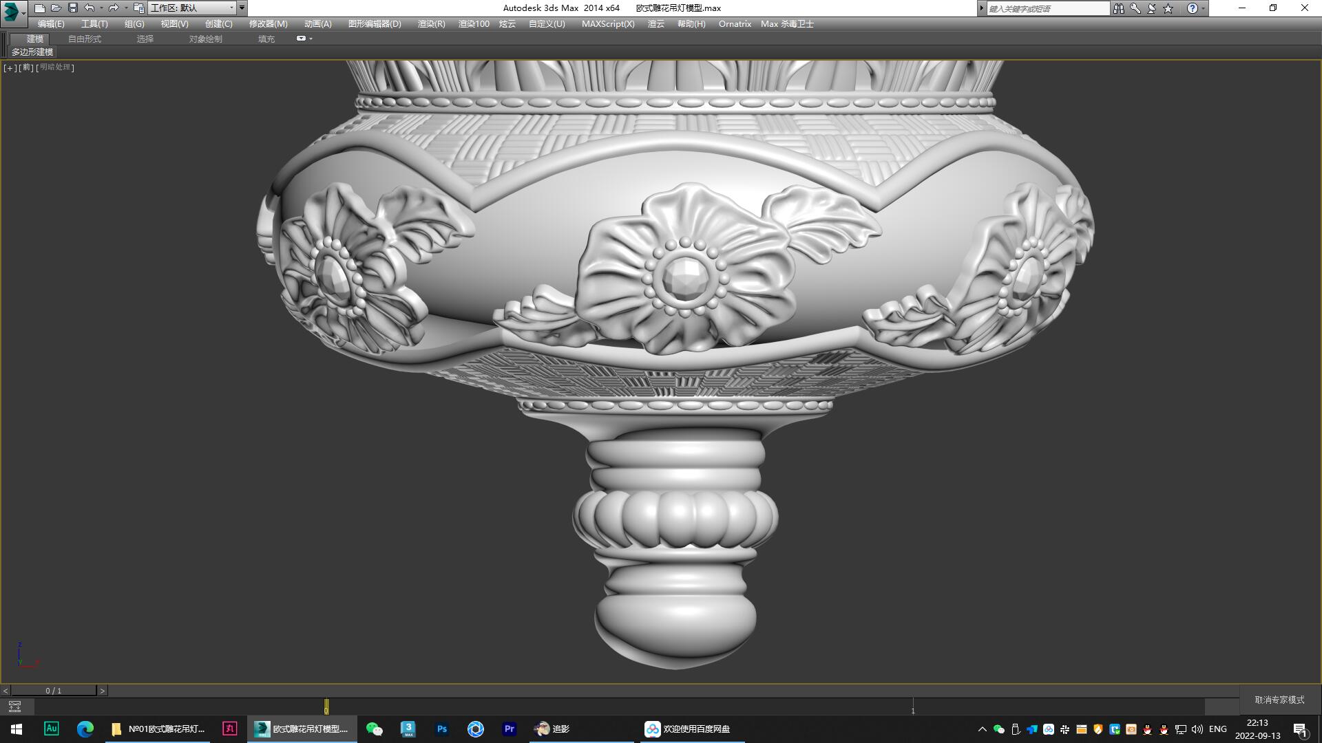Open Help with the question mark icon
This screenshot has width=1322, height=743.
(1192, 8)
